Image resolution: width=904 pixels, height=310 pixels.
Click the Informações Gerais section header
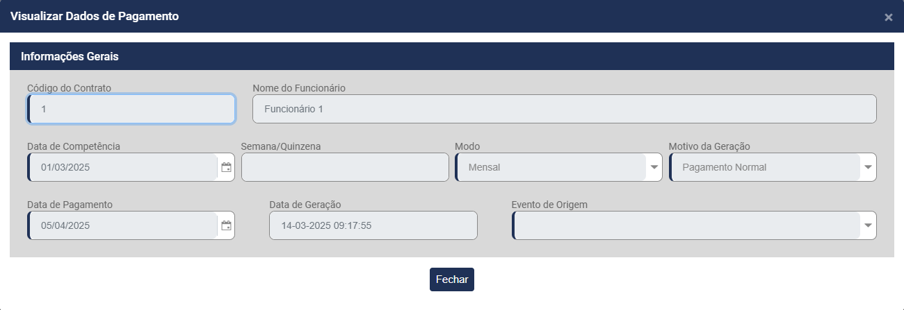coord(70,57)
